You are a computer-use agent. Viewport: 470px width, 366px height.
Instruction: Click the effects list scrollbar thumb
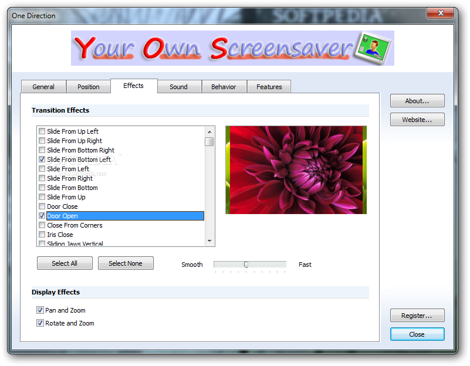click(x=209, y=142)
